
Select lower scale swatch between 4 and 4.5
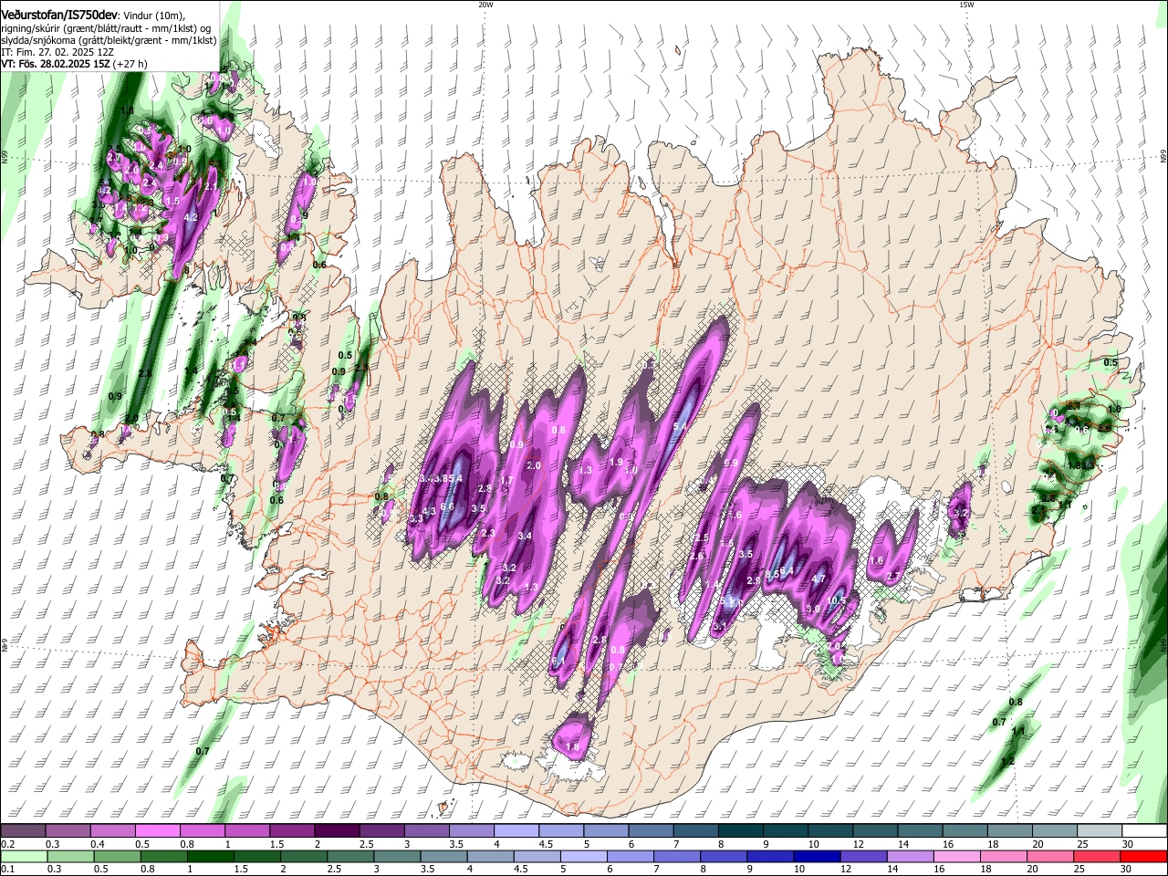click(491, 857)
